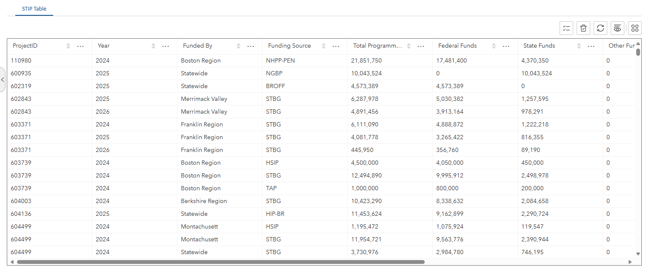Open options menu for the Funding Source column
This screenshot has height=272, width=646.
pyautogui.click(x=336, y=46)
